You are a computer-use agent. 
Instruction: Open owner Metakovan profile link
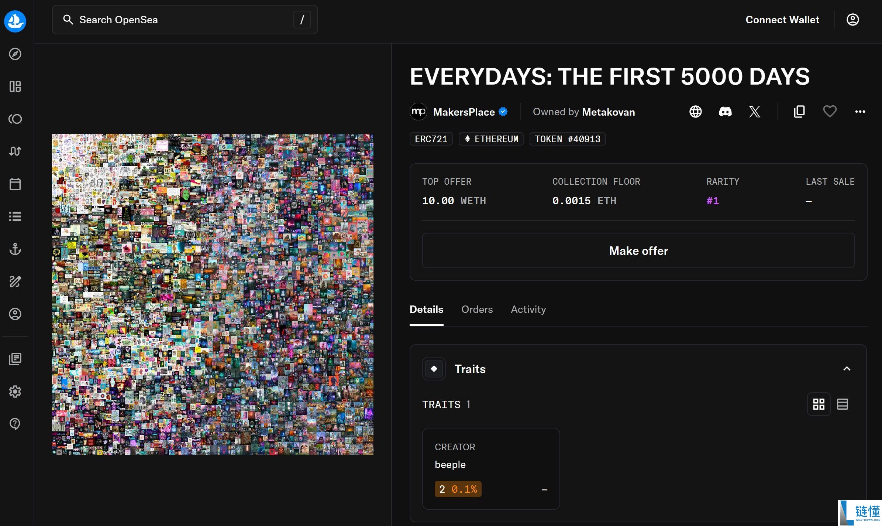pos(609,112)
